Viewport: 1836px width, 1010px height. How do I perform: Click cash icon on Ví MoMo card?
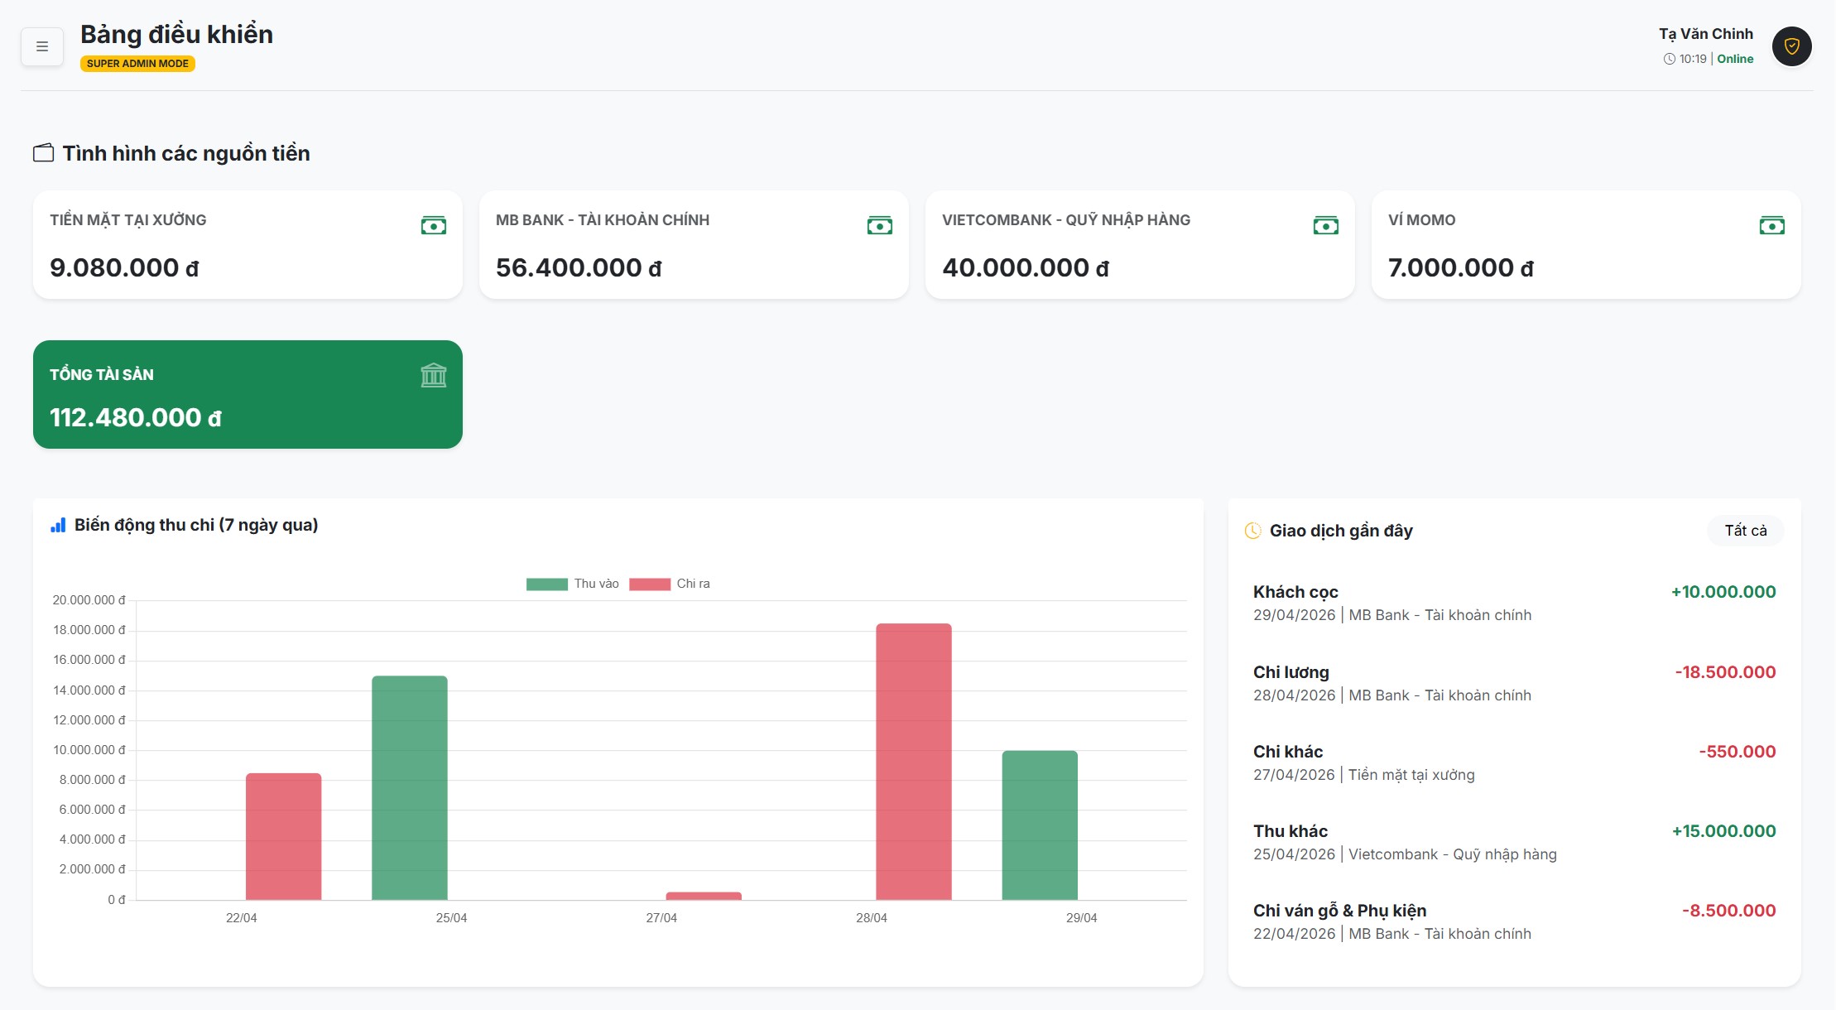(x=1772, y=225)
